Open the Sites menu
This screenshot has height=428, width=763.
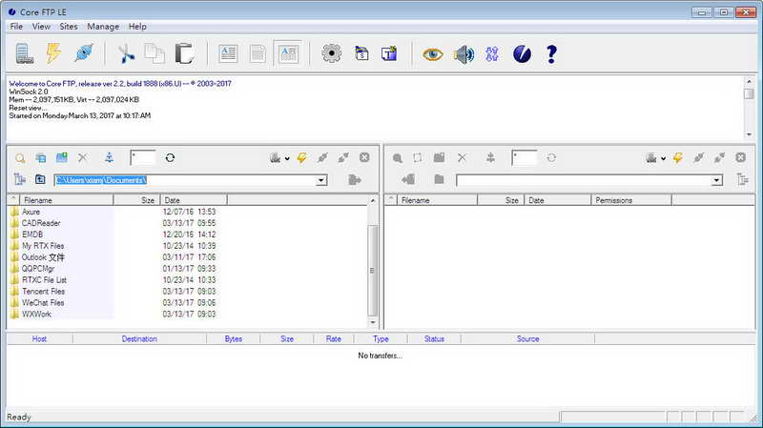(69, 27)
